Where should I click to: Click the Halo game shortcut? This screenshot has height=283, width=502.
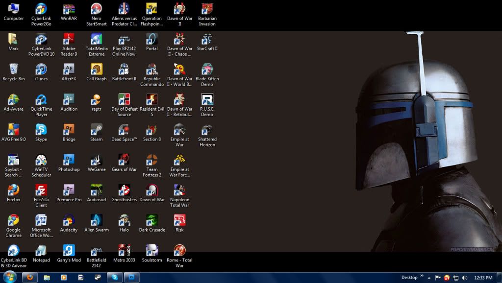(124, 224)
